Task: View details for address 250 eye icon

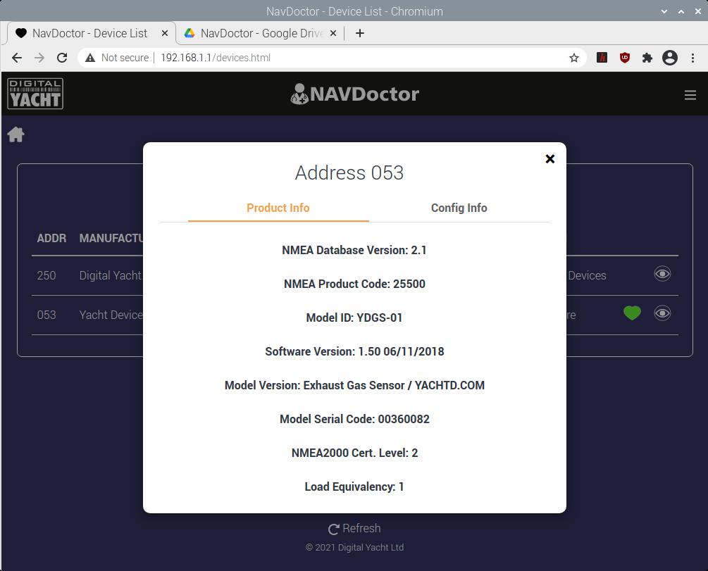Action: point(662,274)
